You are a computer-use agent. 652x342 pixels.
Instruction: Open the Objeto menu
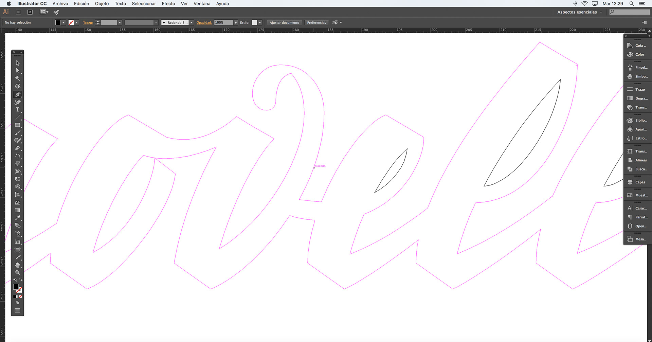(x=102, y=3)
